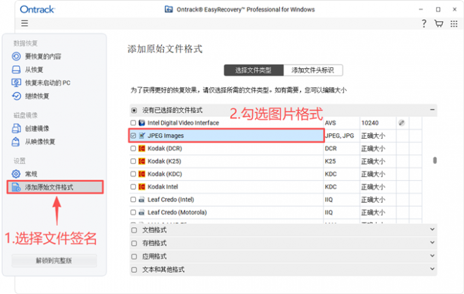Click the Kodak (KDC) icon
Viewport: 464px width, 294px height.
coord(142,174)
